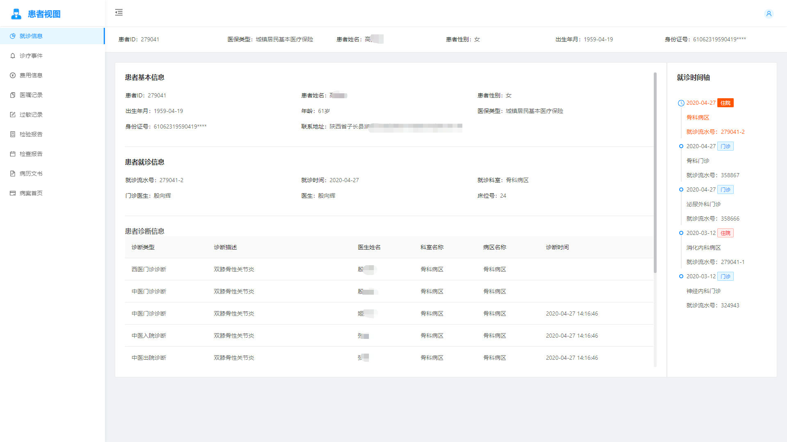Click 年龄：61岁 field
This screenshot has width=787, height=442.
(x=316, y=111)
